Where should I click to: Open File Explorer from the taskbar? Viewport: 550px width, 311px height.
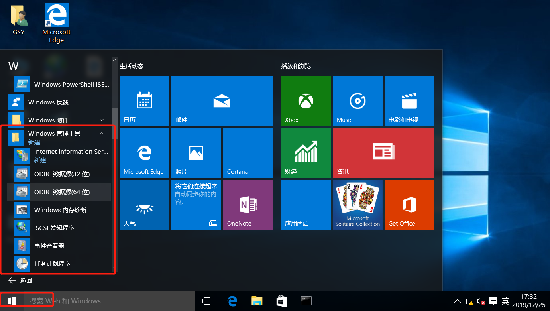[x=257, y=301]
